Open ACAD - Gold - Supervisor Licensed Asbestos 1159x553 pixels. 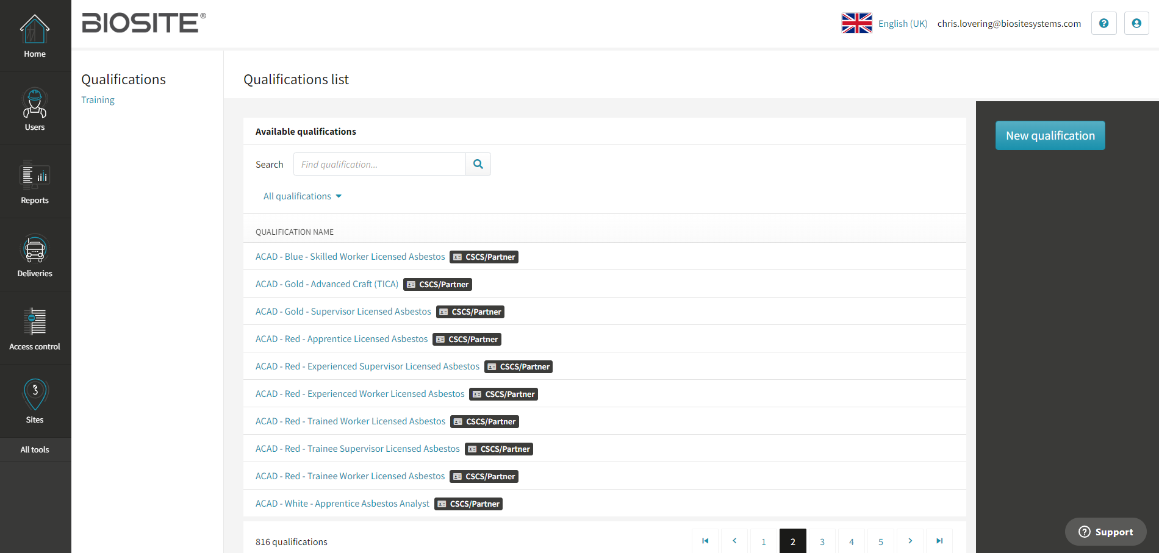point(343,312)
